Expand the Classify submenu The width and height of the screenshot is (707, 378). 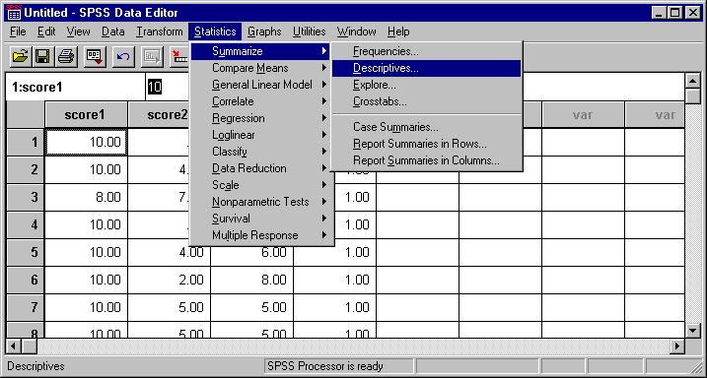click(260, 152)
